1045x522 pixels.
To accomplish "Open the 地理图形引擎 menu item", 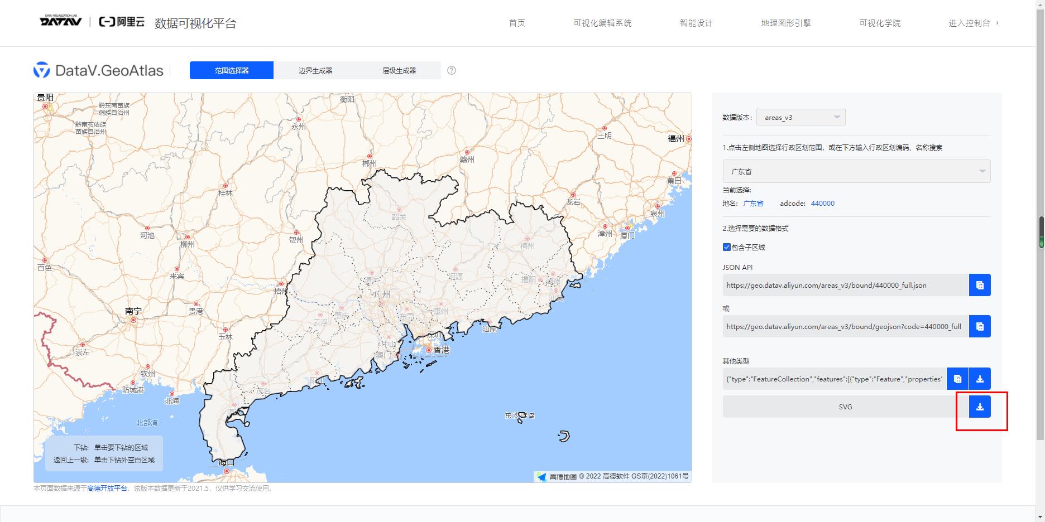I will point(786,23).
